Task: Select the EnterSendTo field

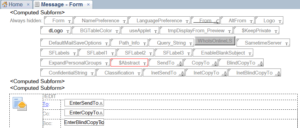Action: (x=84, y=103)
